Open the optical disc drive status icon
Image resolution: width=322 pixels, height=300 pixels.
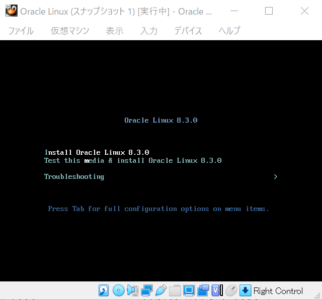click(118, 290)
